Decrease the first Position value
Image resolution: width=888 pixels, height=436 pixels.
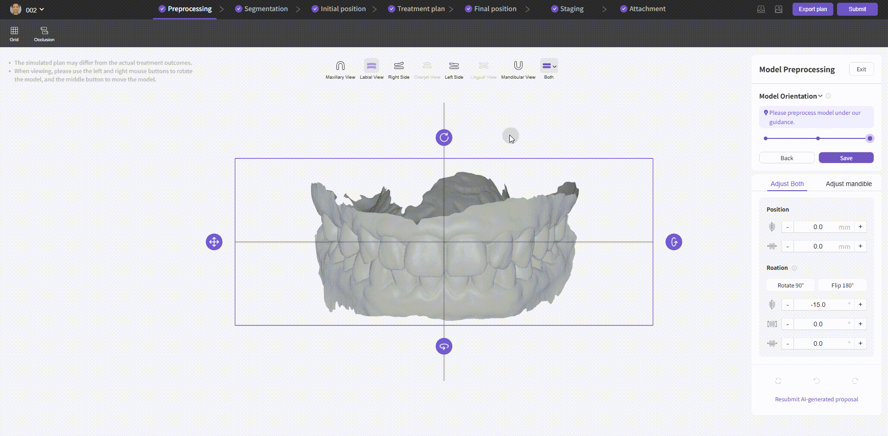[x=787, y=227]
